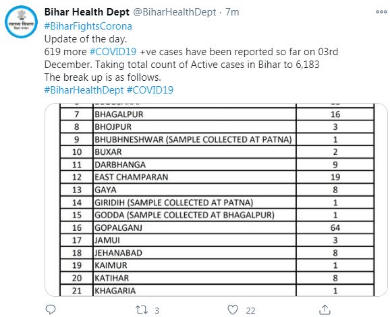Open the share tweet icon
Viewport: 390px width, 317px height.
325,310
